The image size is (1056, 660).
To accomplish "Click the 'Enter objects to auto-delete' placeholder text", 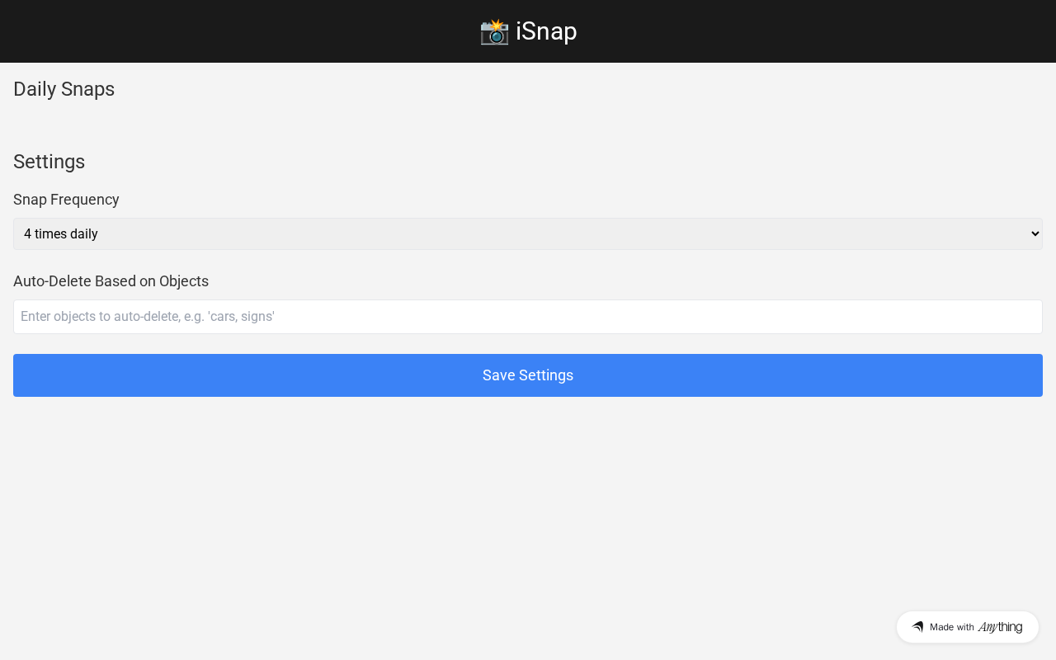I will (x=147, y=317).
